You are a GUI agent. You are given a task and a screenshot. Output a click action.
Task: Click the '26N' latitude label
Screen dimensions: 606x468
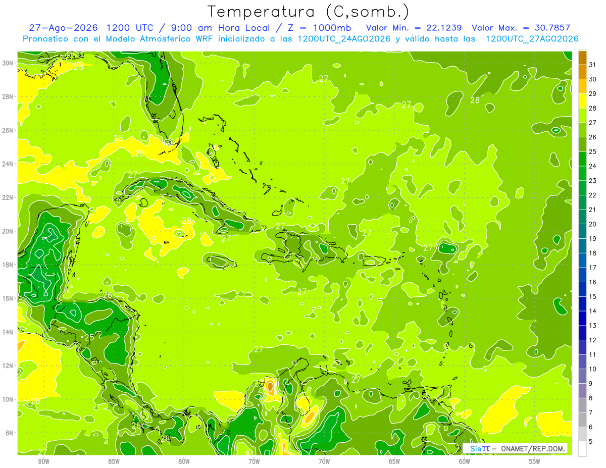tap(9, 130)
